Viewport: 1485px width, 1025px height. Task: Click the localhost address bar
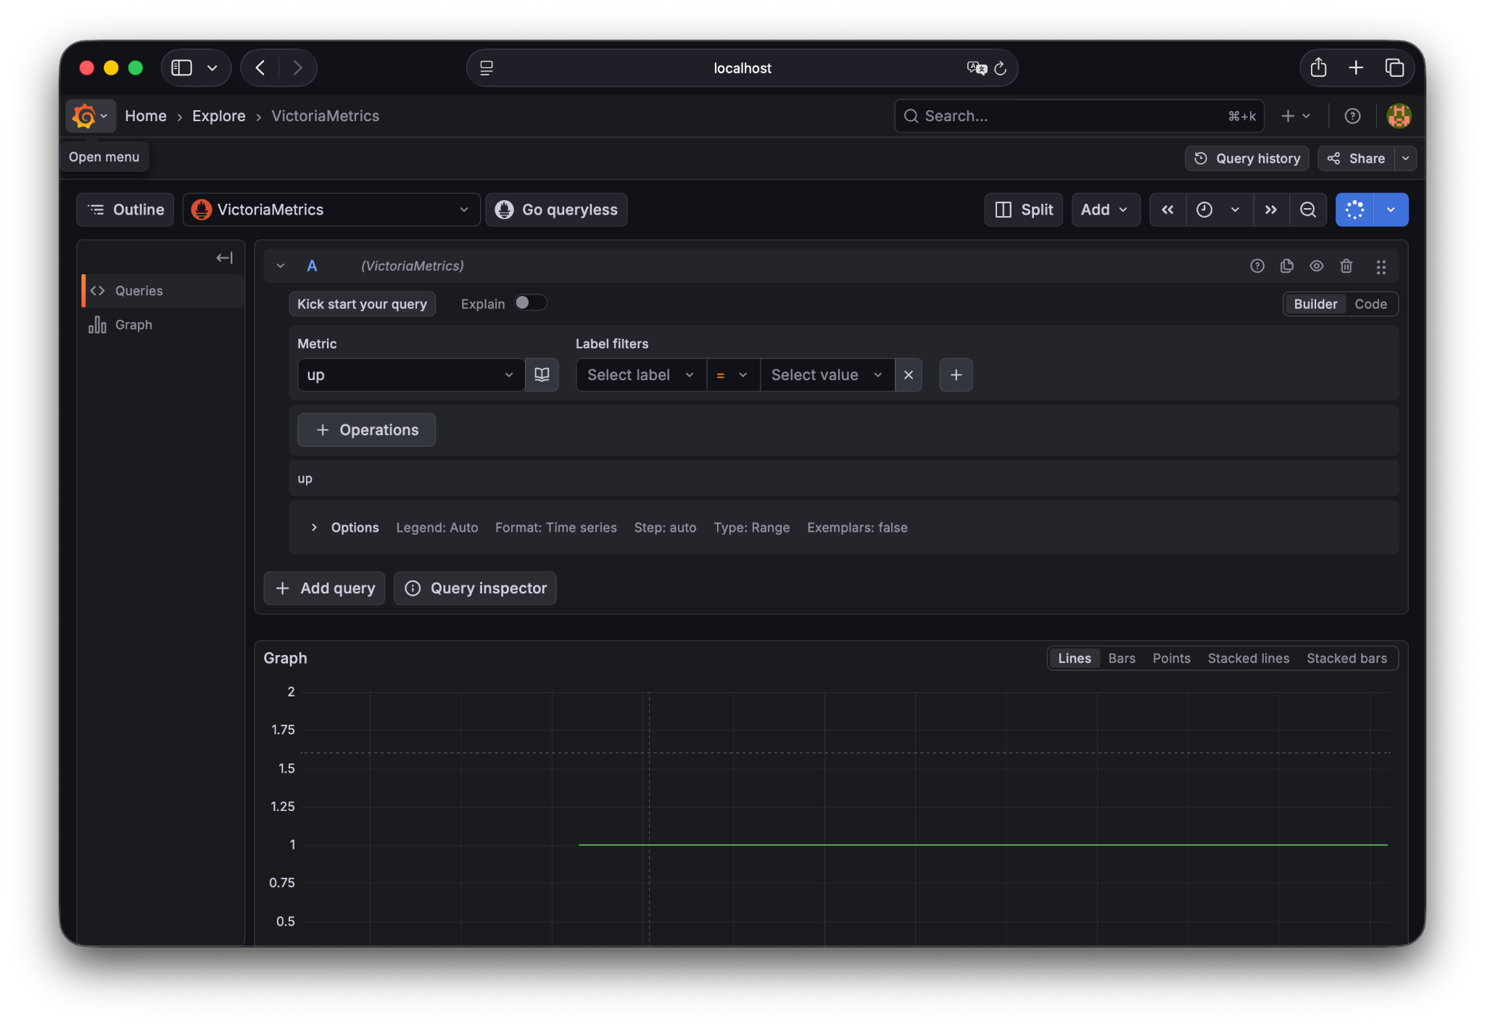coord(742,68)
